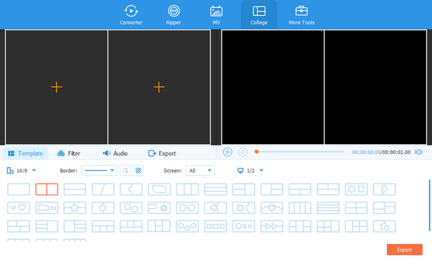The height and width of the screenshot is (265, 432).
Task: Play the preview video
Action: tap(228, 152)
